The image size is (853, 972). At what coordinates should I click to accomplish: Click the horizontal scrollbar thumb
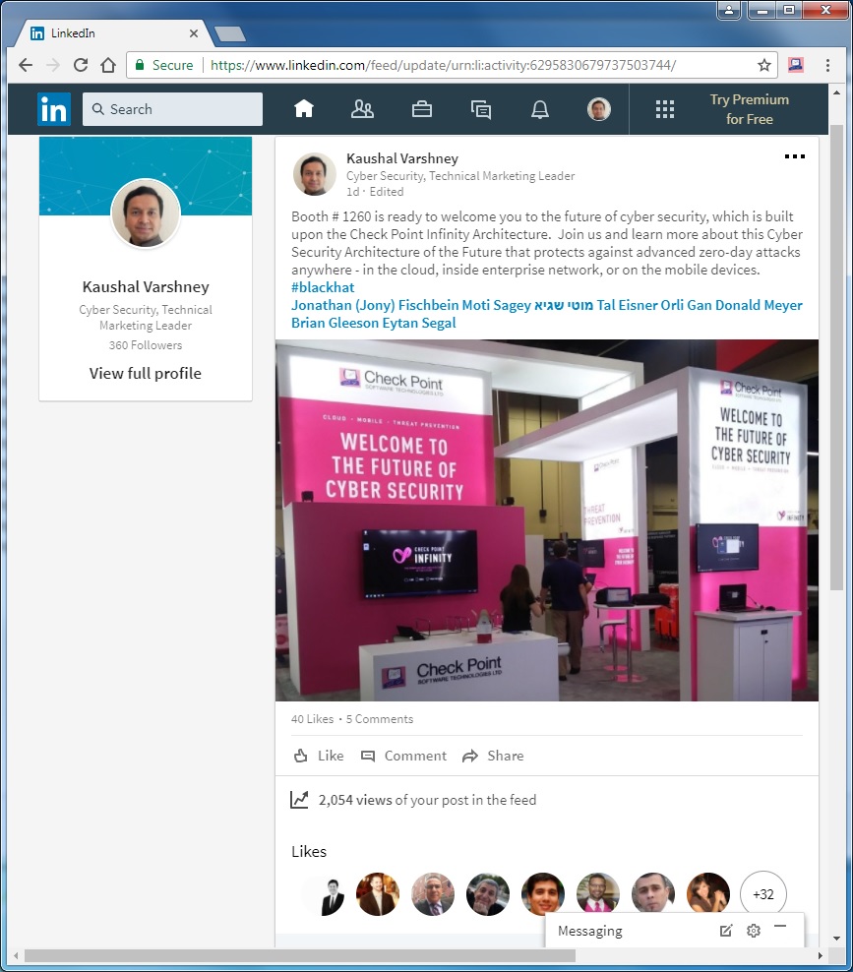[301, 956]
